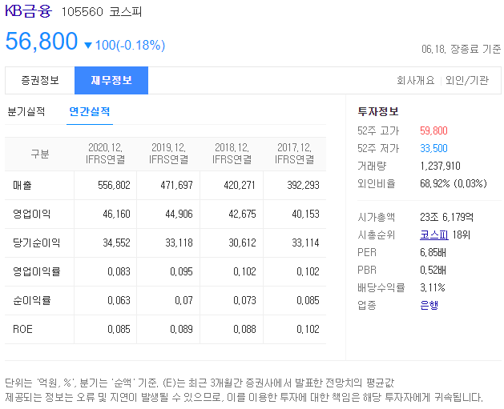Click the 영업이익 value 46,160

click(116, 214)
